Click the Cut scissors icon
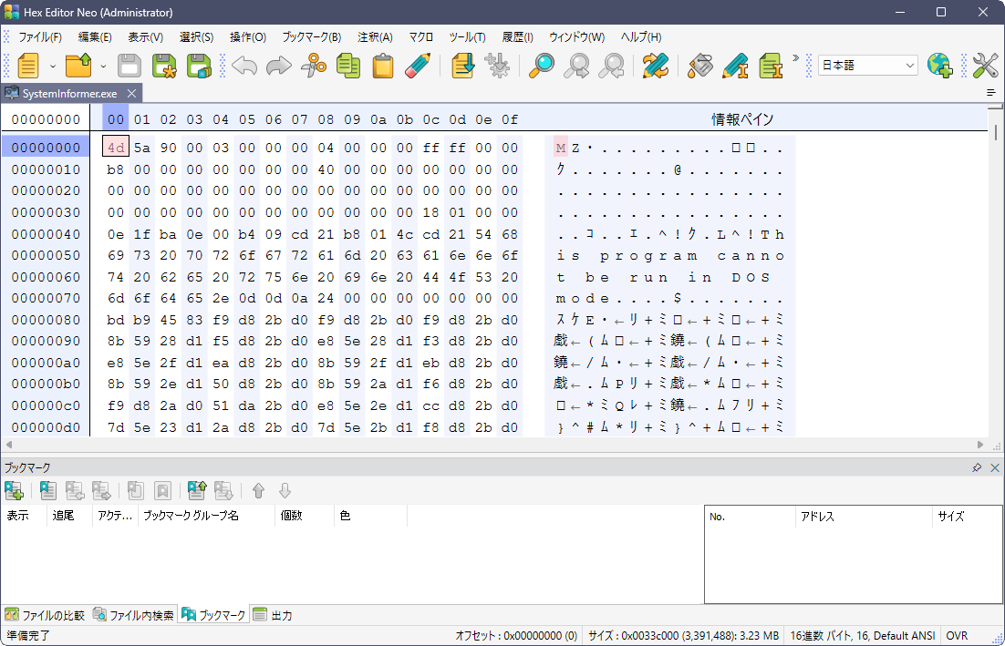Screen dimensions: 1005x646 click(314, 66)
